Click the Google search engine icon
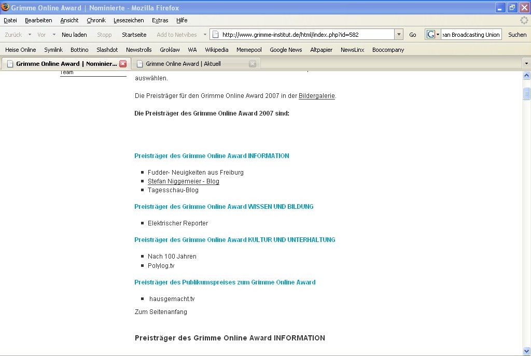The image size is (531, 356). pyautogui.click(x=430, y=34)
